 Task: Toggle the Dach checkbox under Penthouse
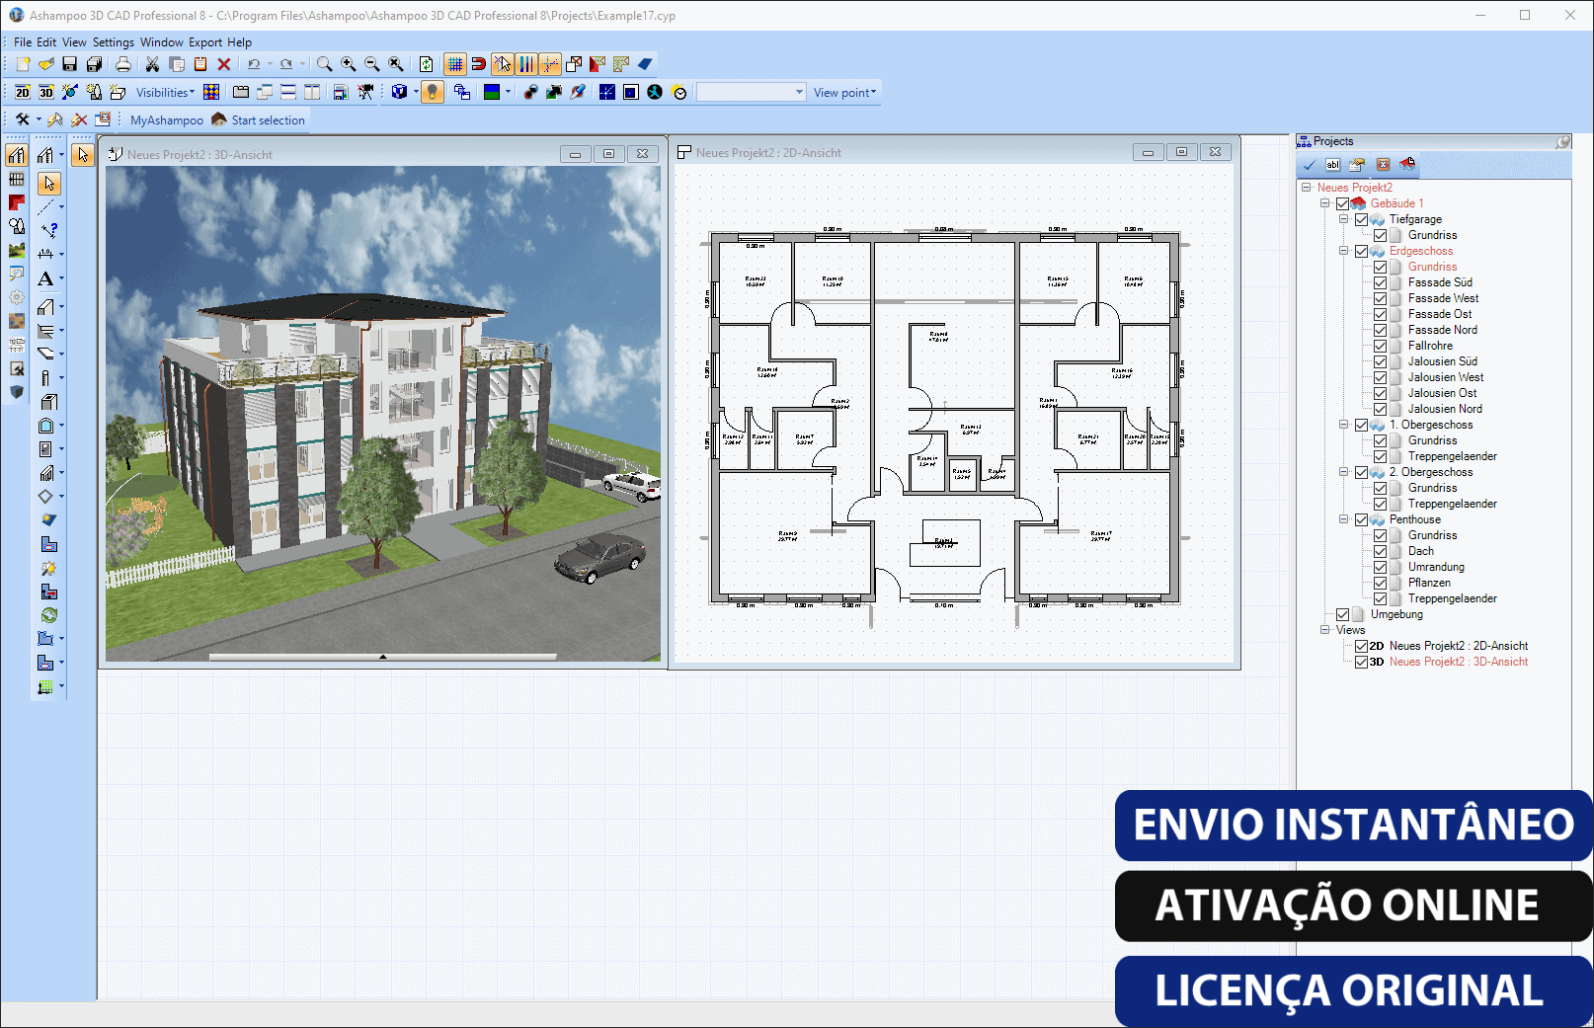click(1380, 551)
